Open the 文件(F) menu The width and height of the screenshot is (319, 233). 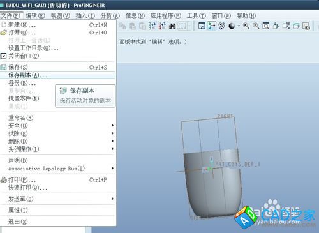click(x=11, y=15)
